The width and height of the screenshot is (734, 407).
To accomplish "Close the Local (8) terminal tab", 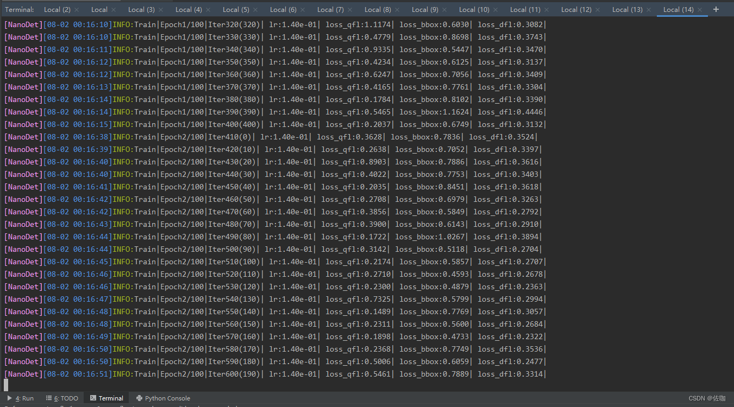I will (397, 10).
